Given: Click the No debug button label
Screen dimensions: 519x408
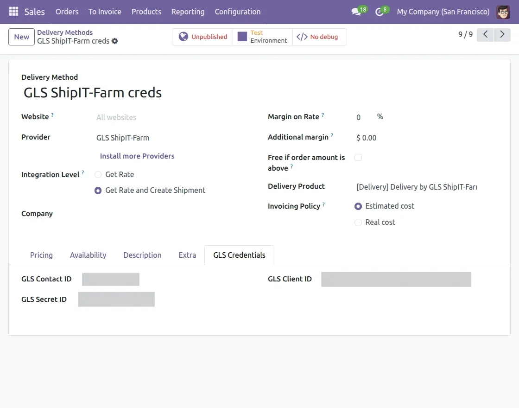Looking at the screenshot, I should 324,37.
